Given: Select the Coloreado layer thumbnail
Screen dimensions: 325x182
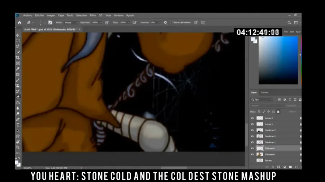Looking at the screenshot, I should click(260, 154).
